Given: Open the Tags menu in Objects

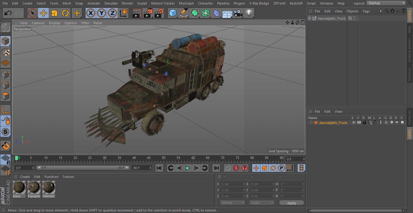Looking at the screenshot, I should pyautogui.click(x=366, y=11).
